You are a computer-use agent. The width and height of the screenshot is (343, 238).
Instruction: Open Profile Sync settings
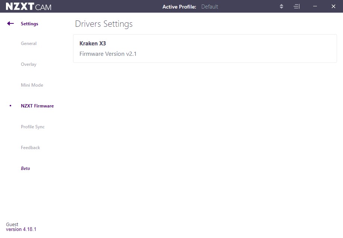tap(32, 127)
